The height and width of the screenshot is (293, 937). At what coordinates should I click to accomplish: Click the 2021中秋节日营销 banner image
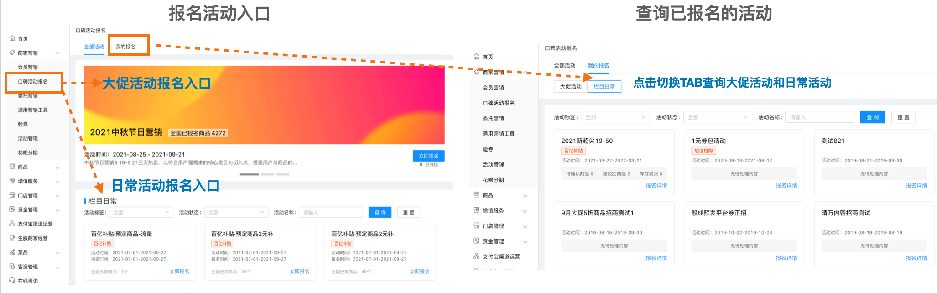coord(264,105)
